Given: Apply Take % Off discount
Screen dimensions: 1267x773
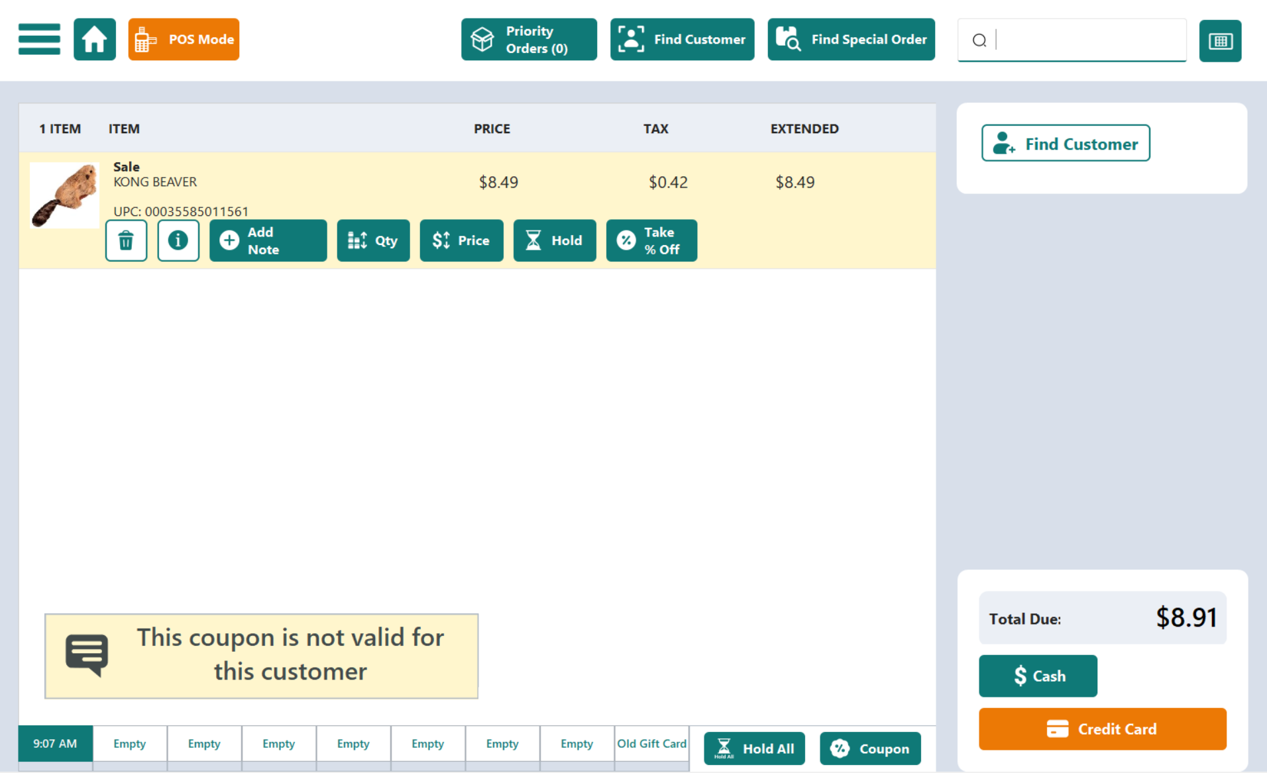Looking at the screenshot, I should click(651, 240).
